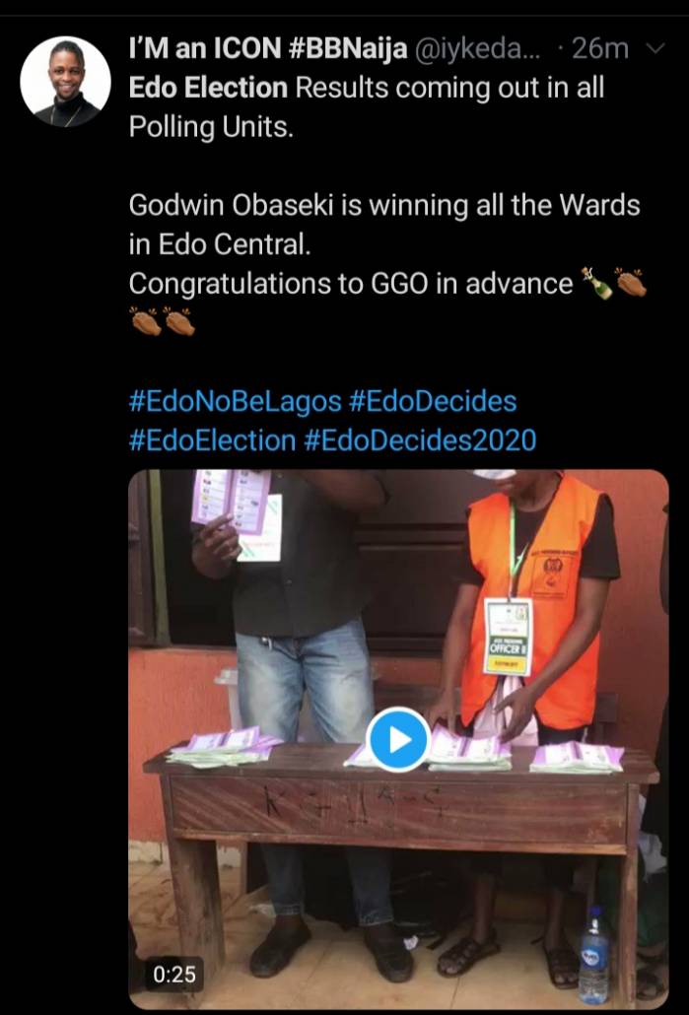Click the @iykeda handle

click(x=480, y=49)
